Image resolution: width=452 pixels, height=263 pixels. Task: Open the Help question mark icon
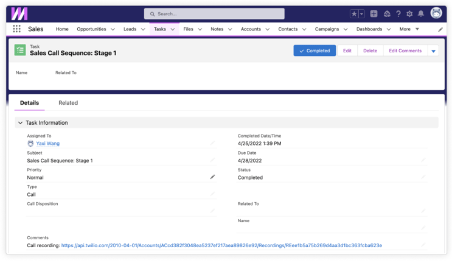click(398, 14)
